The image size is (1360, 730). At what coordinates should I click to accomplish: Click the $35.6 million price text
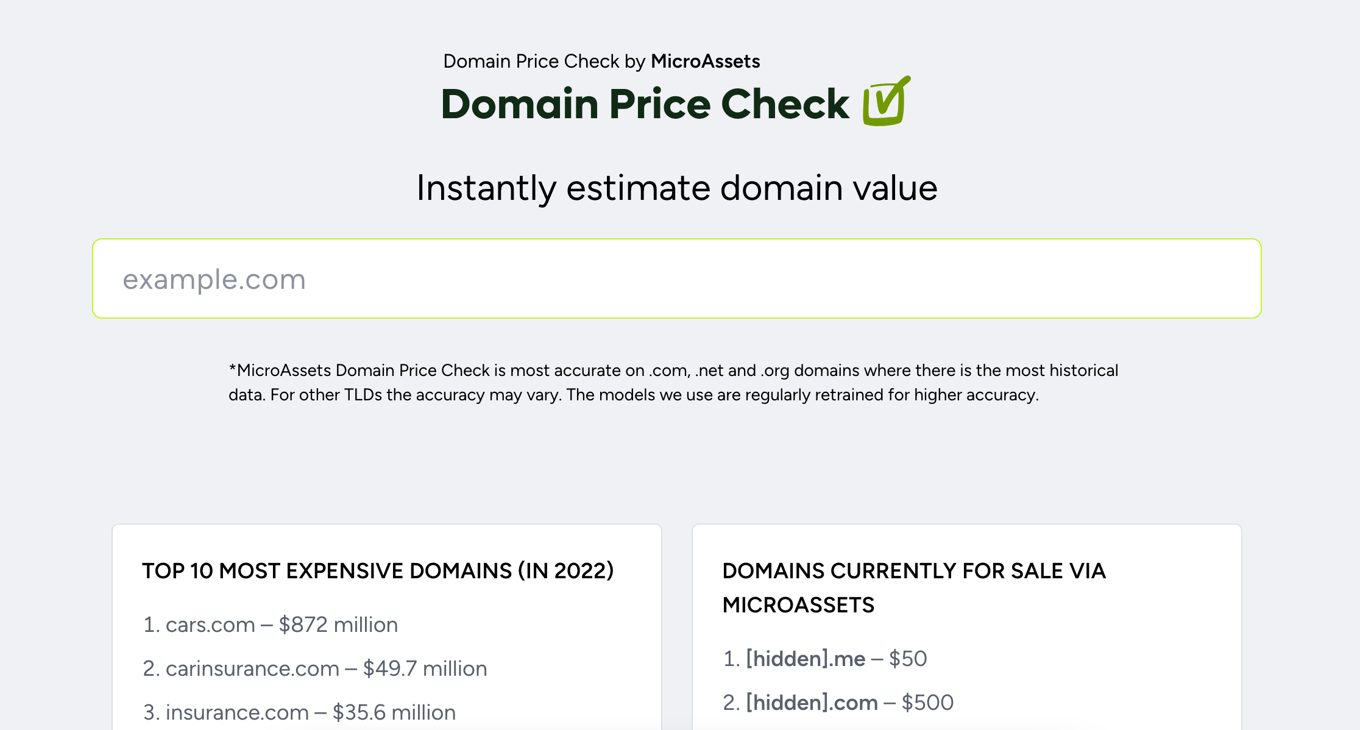pos(394,712)
